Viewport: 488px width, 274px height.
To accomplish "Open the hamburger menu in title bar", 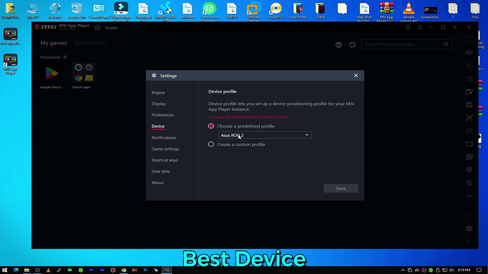I will pos(420,27).
